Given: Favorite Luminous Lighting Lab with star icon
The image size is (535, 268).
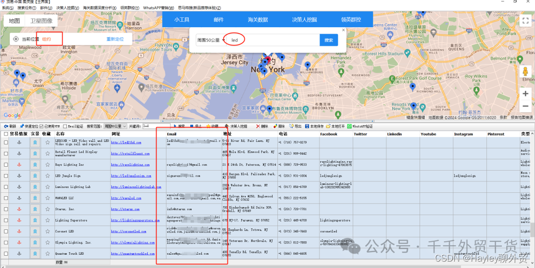Looking at the screenshot, I should pyautogui.click(x=48, y=186).
